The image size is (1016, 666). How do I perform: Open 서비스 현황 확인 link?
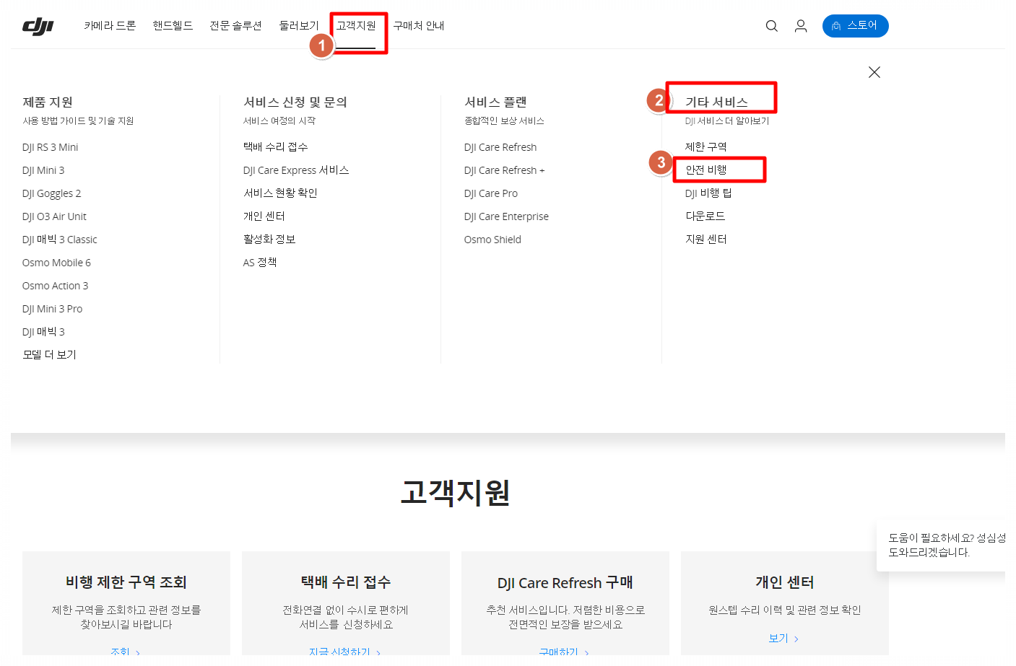click(280, 193)
